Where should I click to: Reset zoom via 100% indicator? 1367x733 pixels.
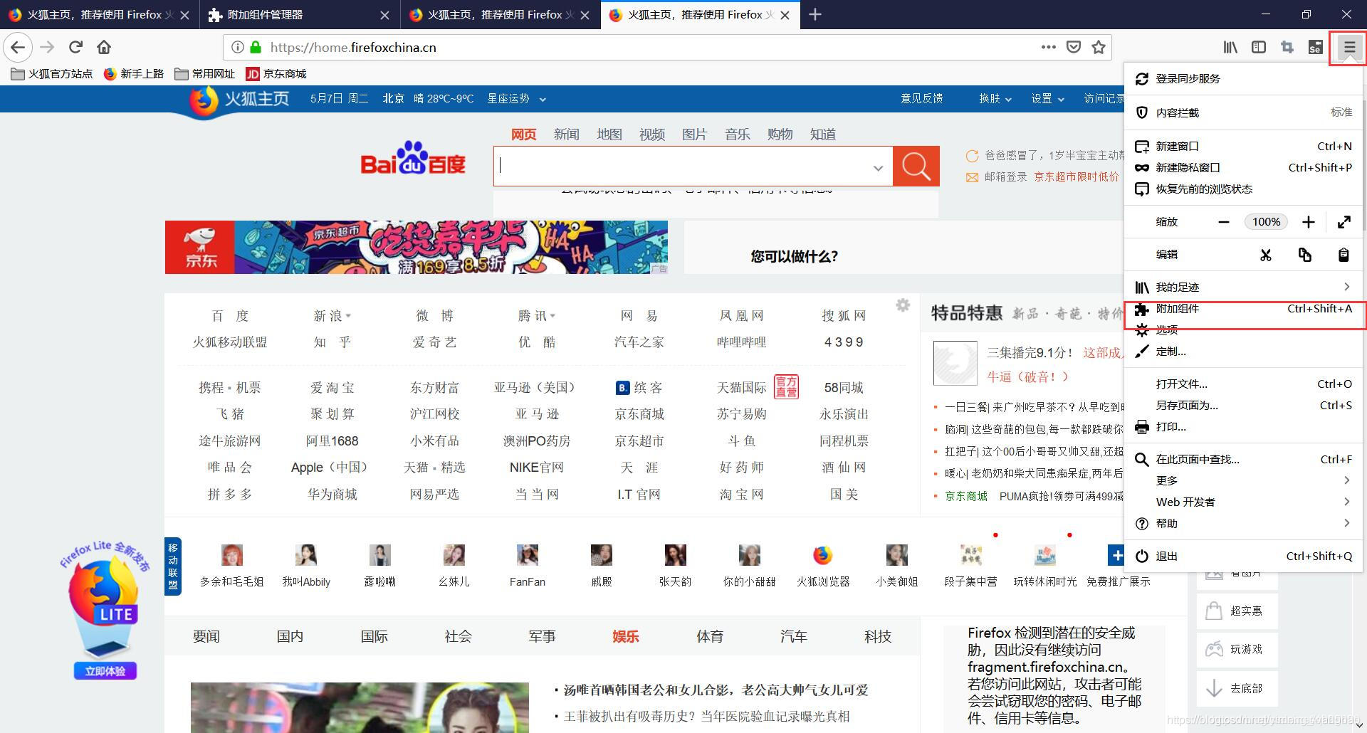coord(1266,222)
